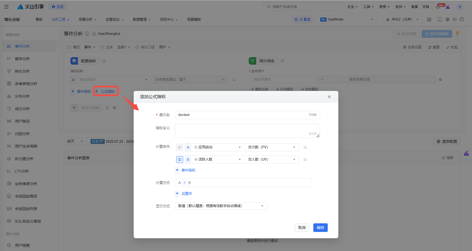Toggle the square icon left of metric A

tap(180, 147)
